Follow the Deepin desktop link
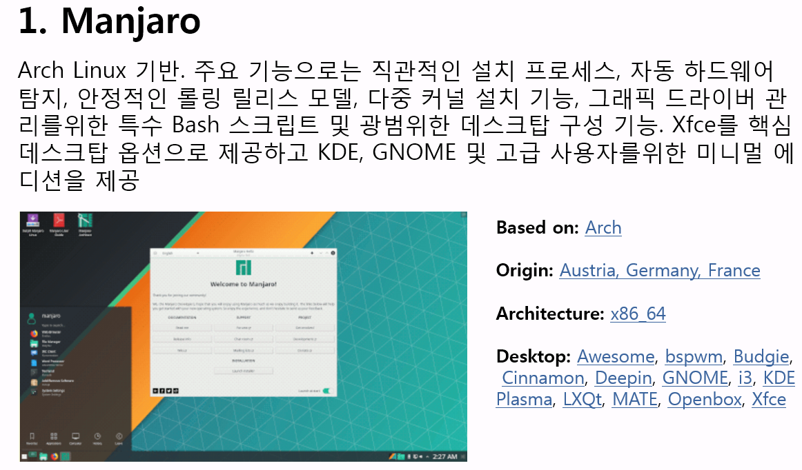Screen dimensions: 802x470 pos(623,378)
